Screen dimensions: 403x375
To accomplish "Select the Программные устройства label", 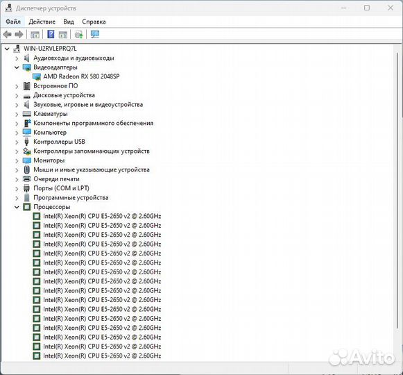I will 71,198.
